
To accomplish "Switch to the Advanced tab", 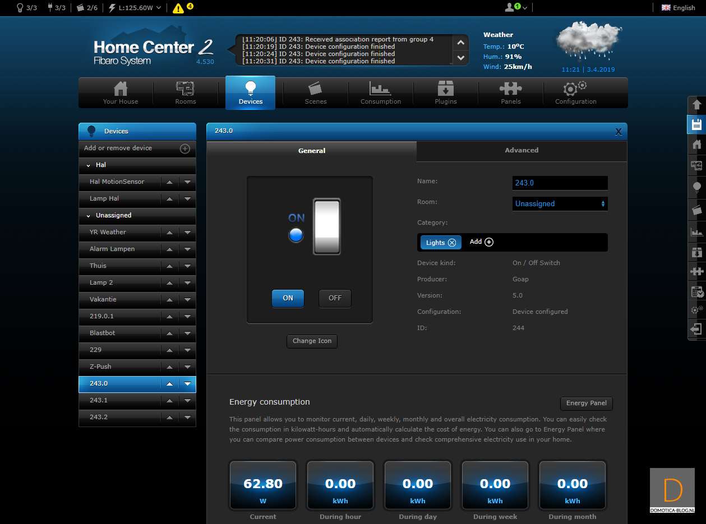I will pyautogui.click(x=522, y=151).
